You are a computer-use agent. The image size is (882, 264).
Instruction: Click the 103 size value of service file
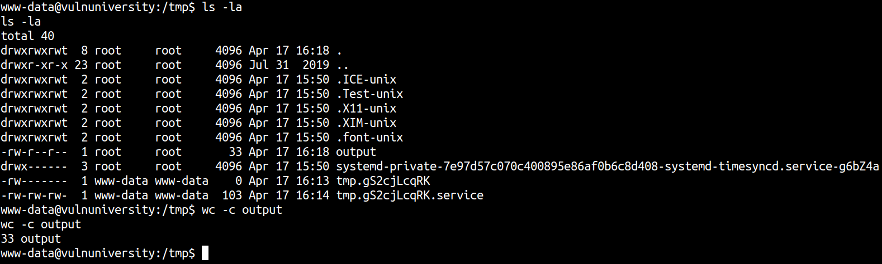pos(232,195)
